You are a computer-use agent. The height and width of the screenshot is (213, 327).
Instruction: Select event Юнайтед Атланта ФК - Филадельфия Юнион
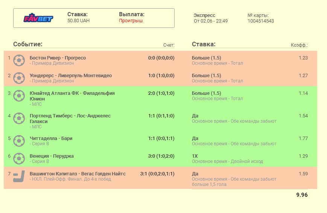(x=72, y=96)
